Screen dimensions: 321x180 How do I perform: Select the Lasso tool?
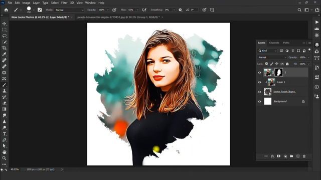tap(4, 36)
